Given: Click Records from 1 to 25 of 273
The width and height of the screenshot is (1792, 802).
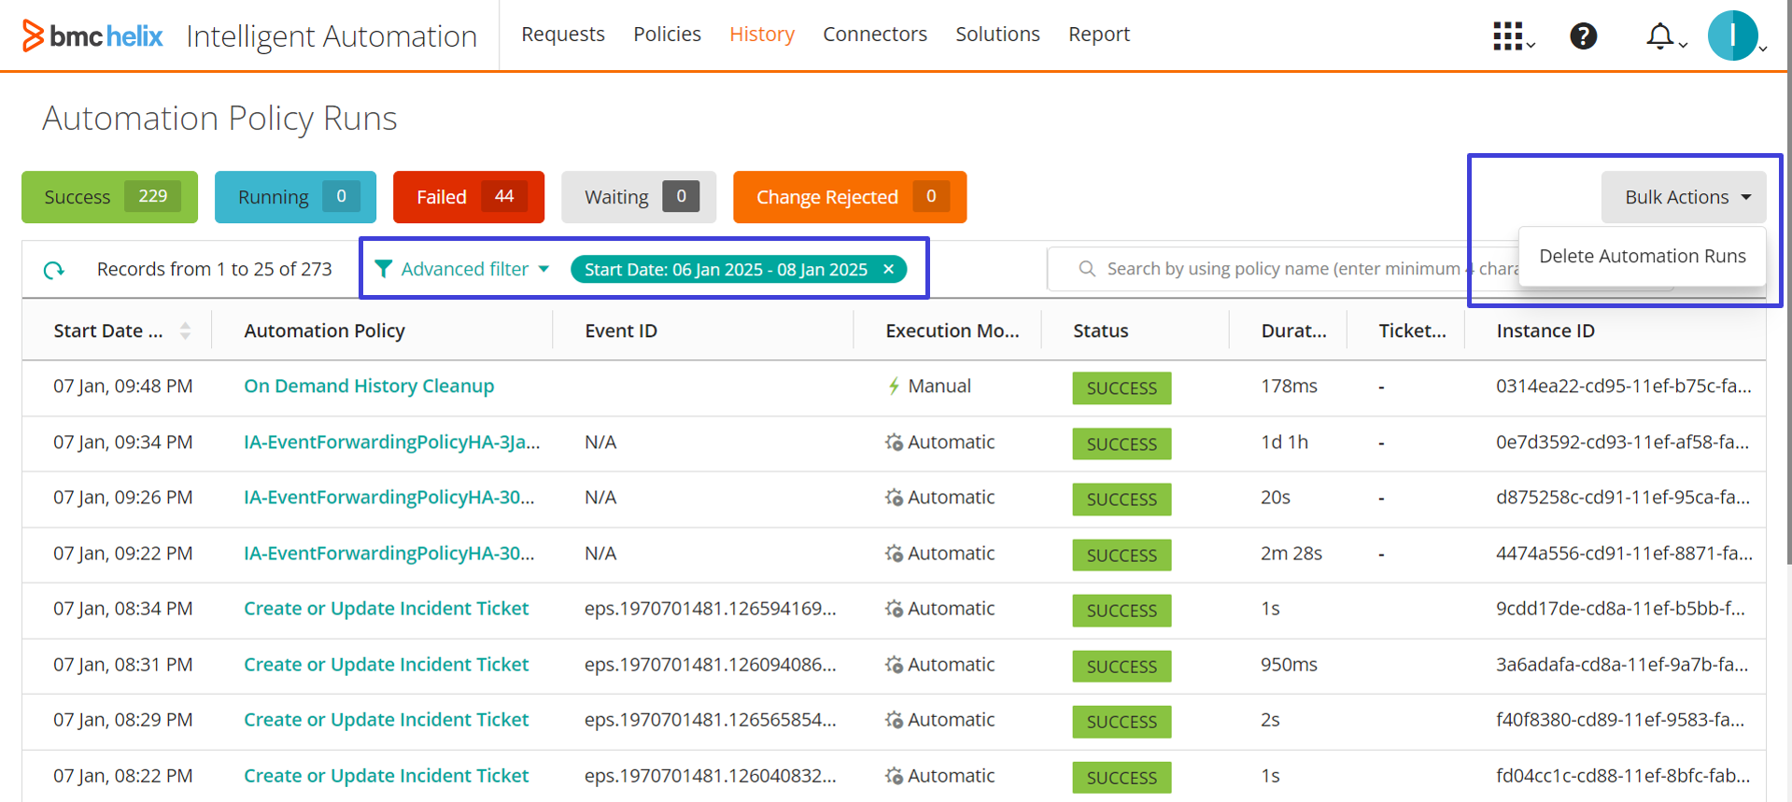Looking at the screenshot, I should (x=215, y=269).
